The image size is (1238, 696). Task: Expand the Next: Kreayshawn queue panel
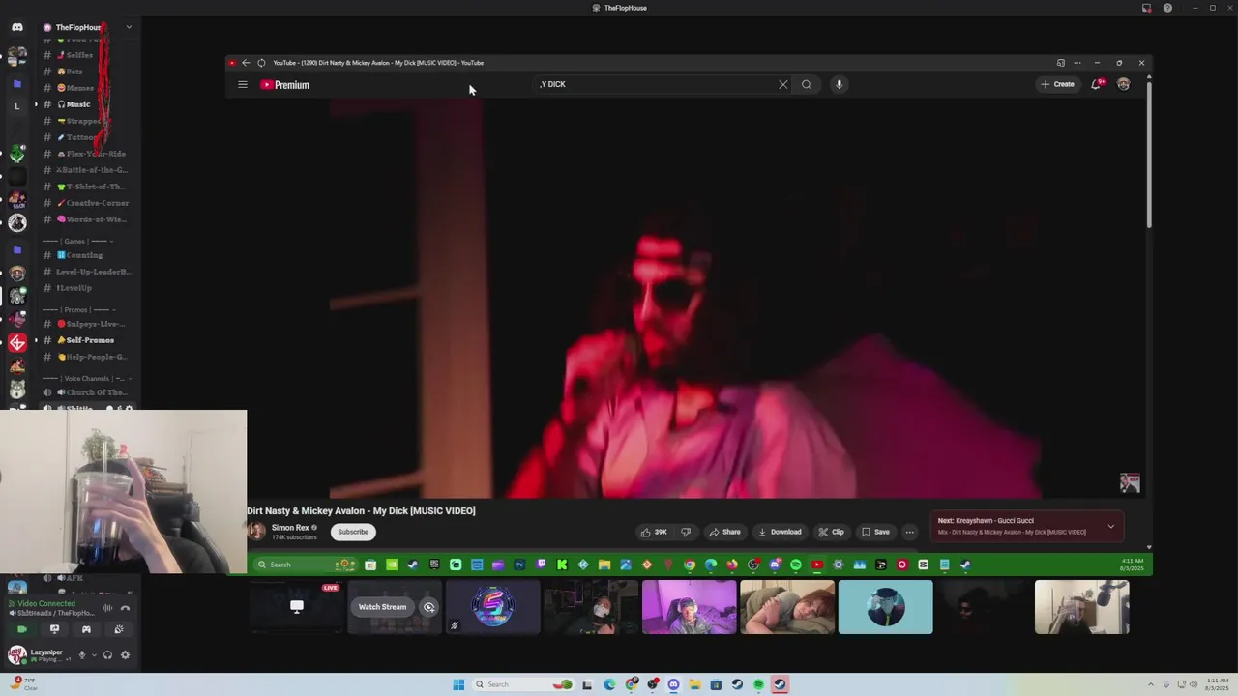(x=1110, y=526)
